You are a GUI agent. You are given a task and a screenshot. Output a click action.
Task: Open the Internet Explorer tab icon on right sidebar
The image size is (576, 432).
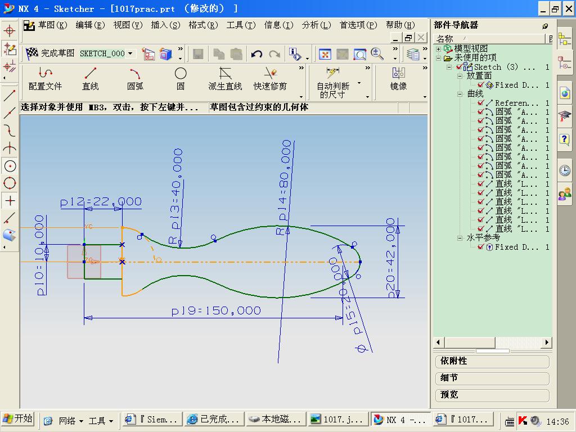[x=565, y=93]
